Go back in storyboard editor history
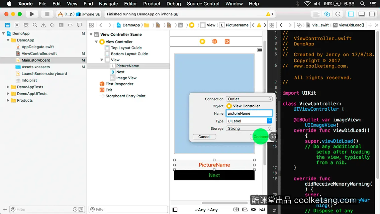This screenshot has width=380, height=214. coord(101,25)
